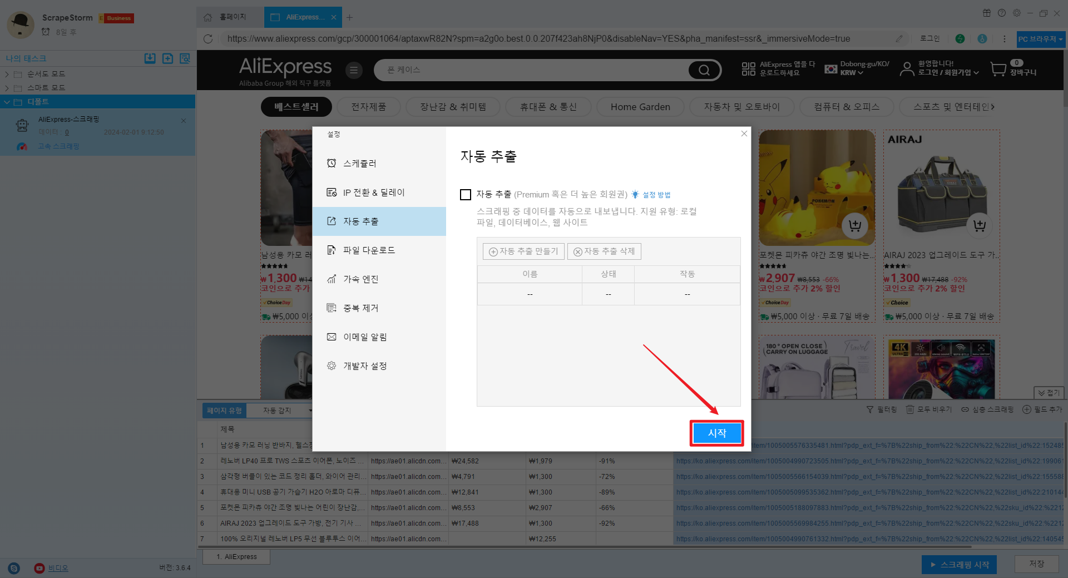
Task: Click the green circular icon in address bar
Action: (960, 39)
